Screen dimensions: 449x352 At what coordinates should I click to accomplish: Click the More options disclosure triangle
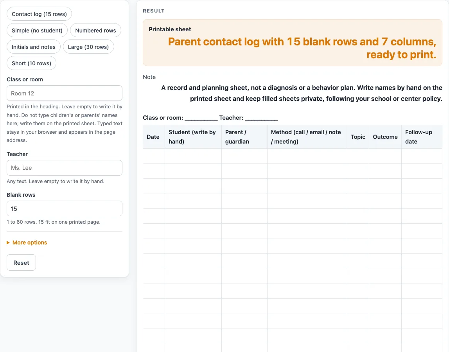(x=8, y=242)
